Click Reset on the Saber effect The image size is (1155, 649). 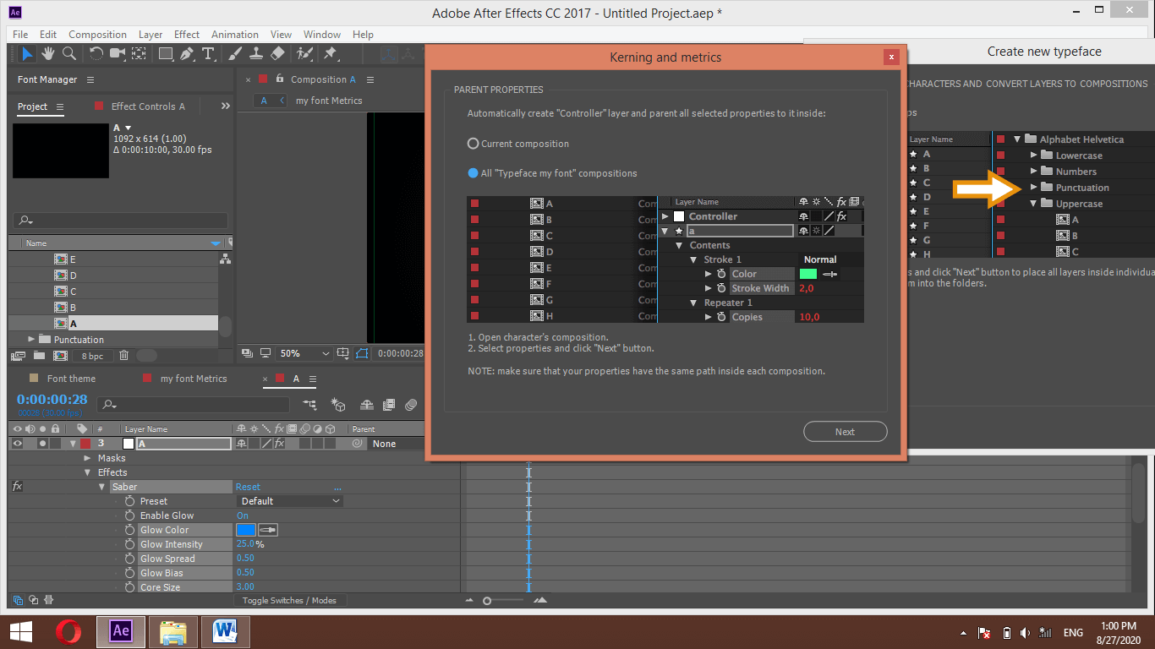click(248, 486)
